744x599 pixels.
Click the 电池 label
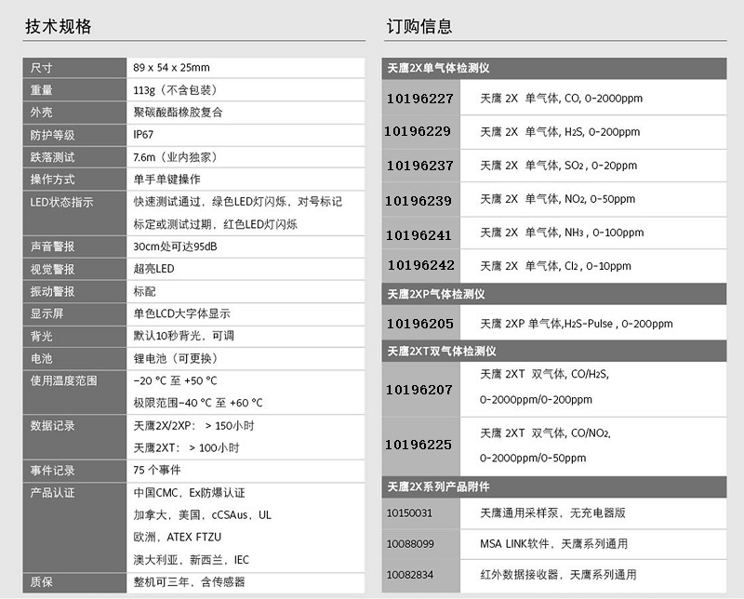pos(41,359)
